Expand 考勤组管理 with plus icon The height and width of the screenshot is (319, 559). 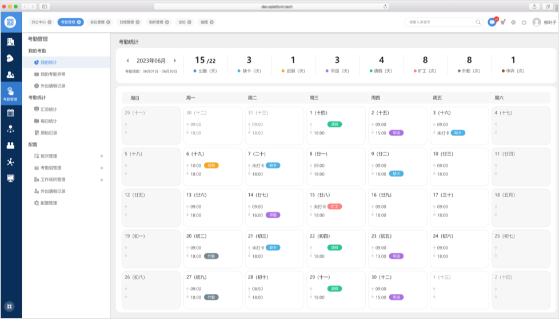[x=102, y=168]
